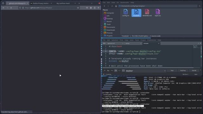Open the Firefox account icon
Viewport: 203px width, 114px height.
[91, 8]
